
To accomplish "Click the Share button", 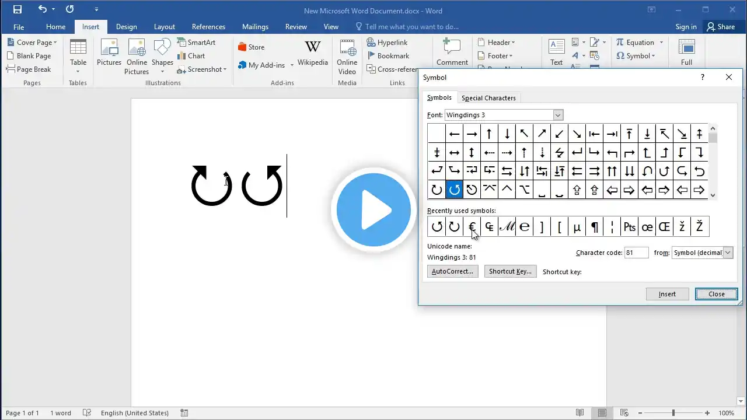I will click(721, 27).
